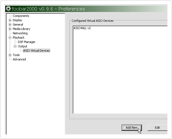The image size is (172, 139).
Task: Open the Advanced preferences page
Action: point(20,59)
